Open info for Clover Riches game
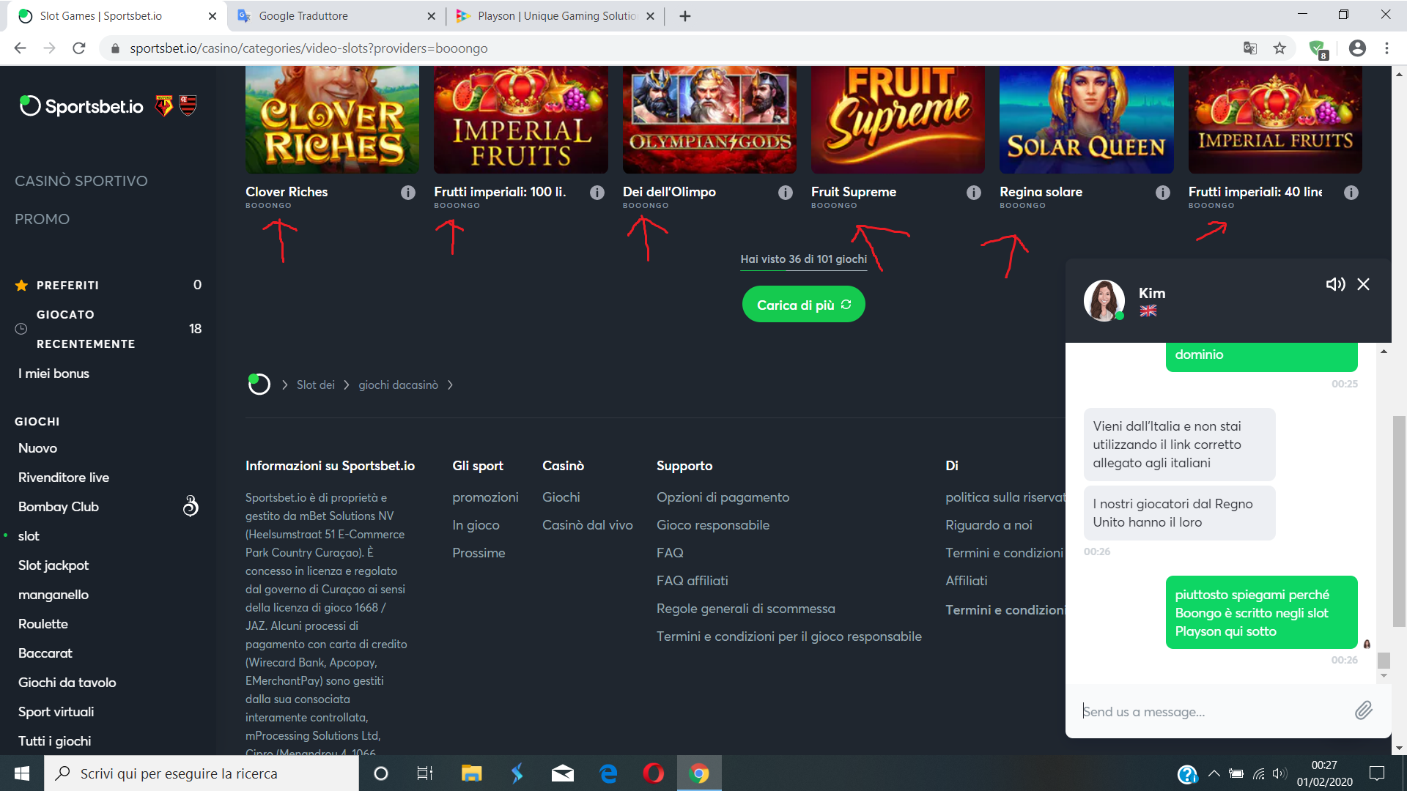 (408, 193)
